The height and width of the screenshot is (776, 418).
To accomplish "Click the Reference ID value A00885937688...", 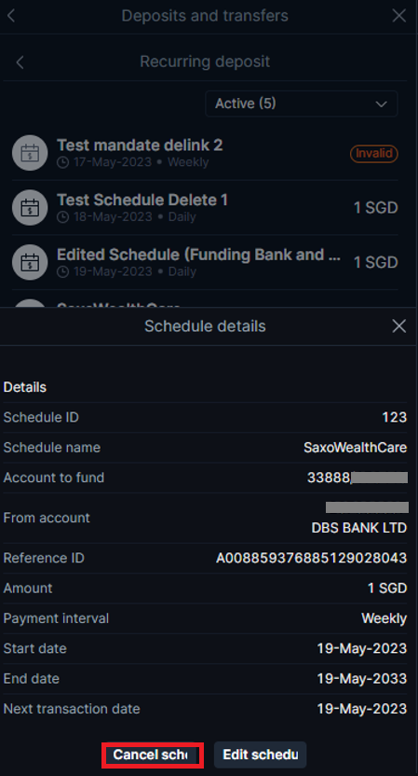I will [x=311, y=559].
